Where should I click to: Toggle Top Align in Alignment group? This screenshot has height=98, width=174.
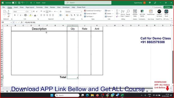[41, 11]
